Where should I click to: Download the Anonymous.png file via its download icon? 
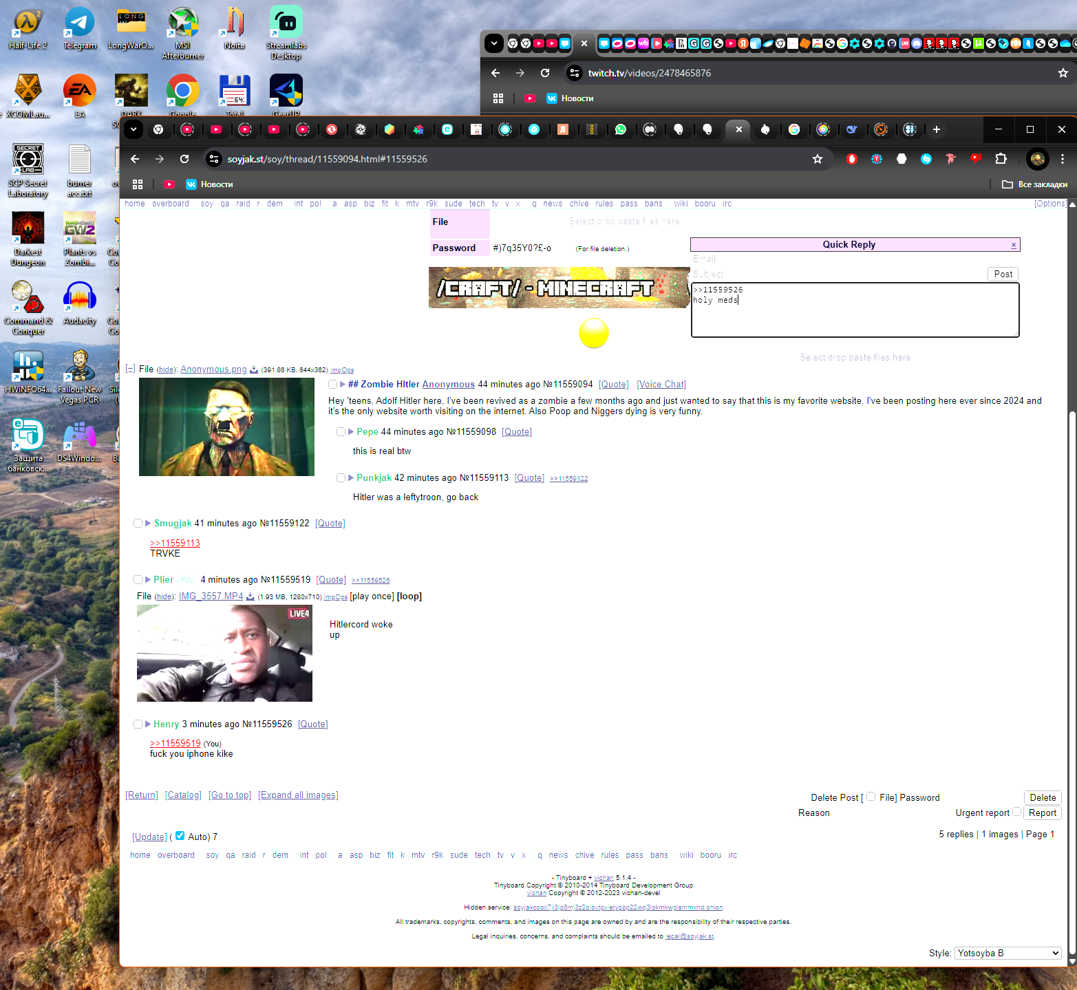point(254,370)
